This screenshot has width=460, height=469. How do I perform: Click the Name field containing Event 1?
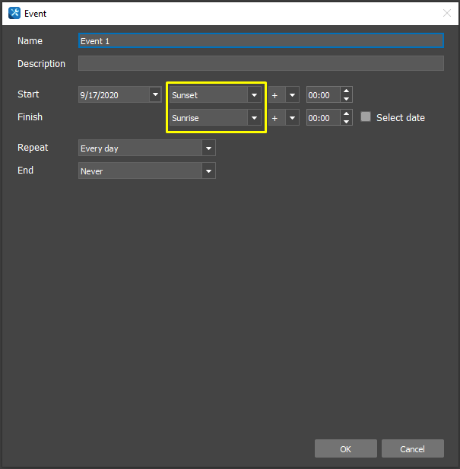261,41
